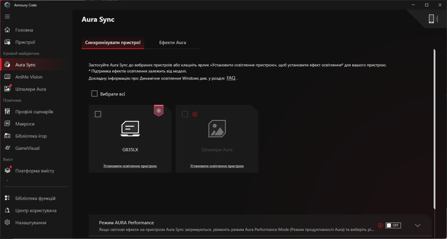Click the Шпалери Aura card image icon
The width and height of the screenshot is (447, 239).
tap(217, 128)
